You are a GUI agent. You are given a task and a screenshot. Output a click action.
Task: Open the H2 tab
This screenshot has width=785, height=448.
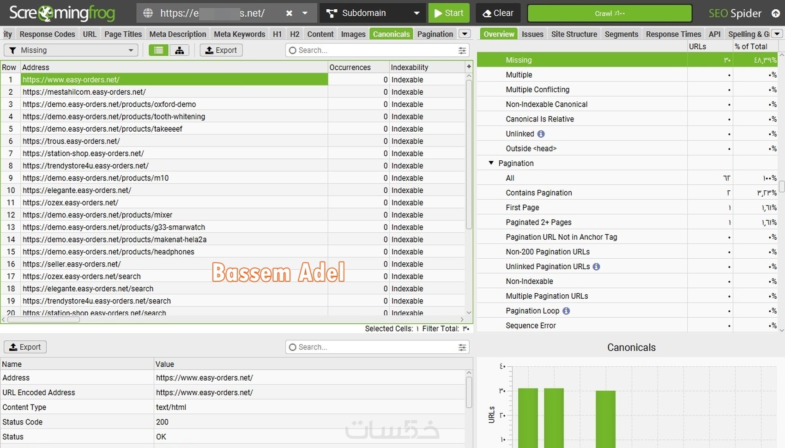click(295, 34)
